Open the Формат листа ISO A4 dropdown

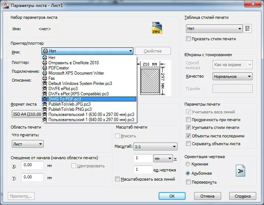27,114
